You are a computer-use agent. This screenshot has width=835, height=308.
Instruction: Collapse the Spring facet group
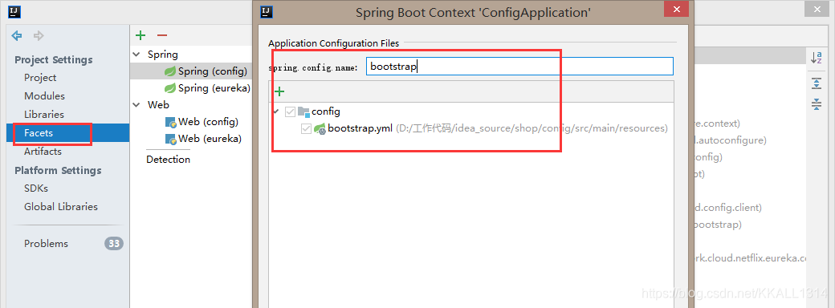[x=136, y=55]
